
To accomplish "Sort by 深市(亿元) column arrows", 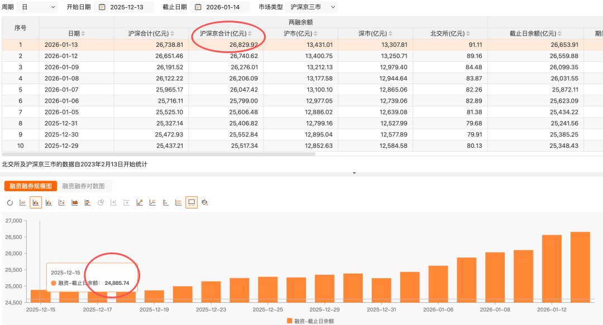I will [390, 34].
